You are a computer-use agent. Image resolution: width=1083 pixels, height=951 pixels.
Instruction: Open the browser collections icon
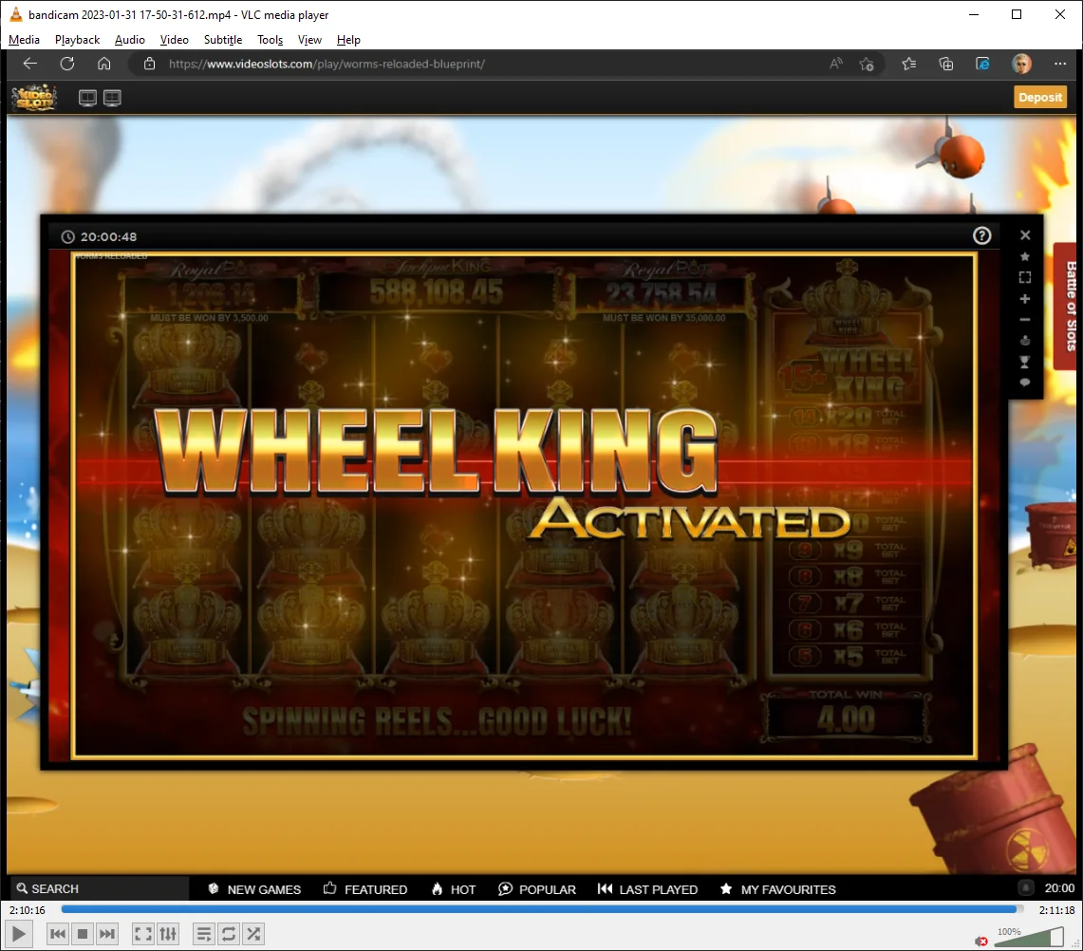click(945, 65)
